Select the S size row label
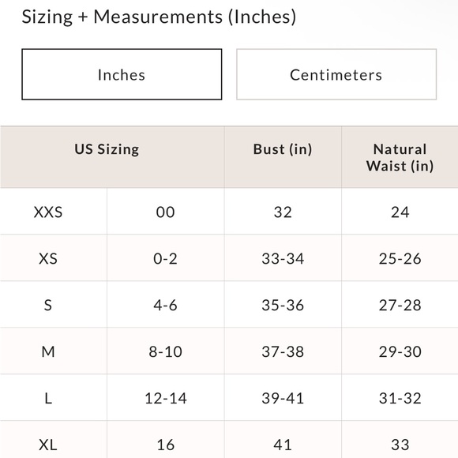Viewport: 458px width, 458px height. tap(48, 306)
